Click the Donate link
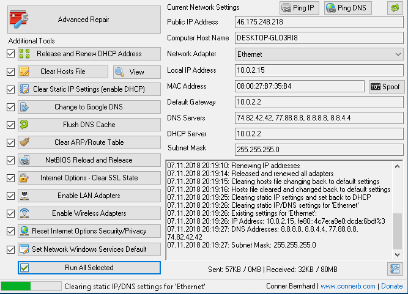408x294 pixels. tap(392, 286)
